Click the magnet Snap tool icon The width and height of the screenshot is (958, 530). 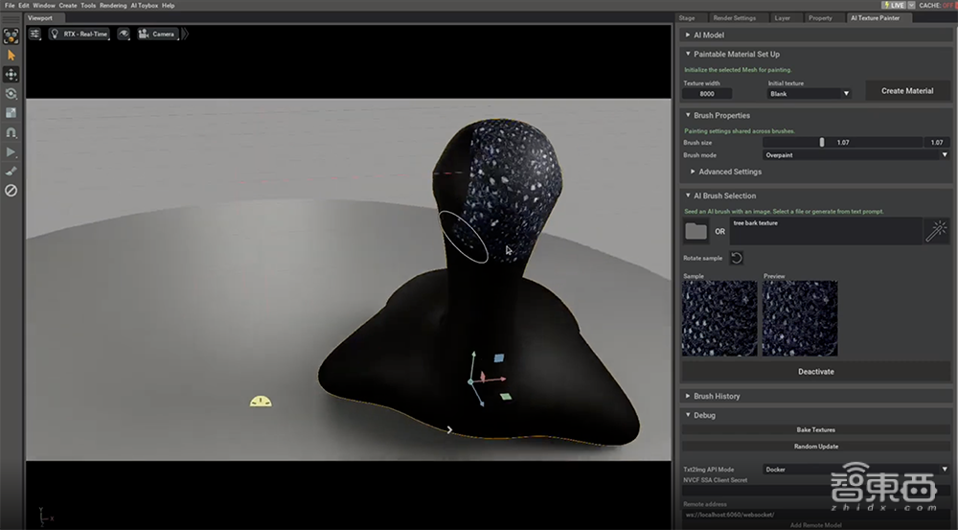[x=11, y=132]
